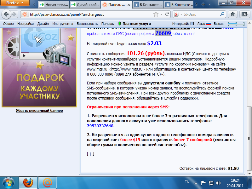The width and height of the screenshot is (252, 189).
Task: Click the page scrollbar up arrow
Action: coord(249,23)
